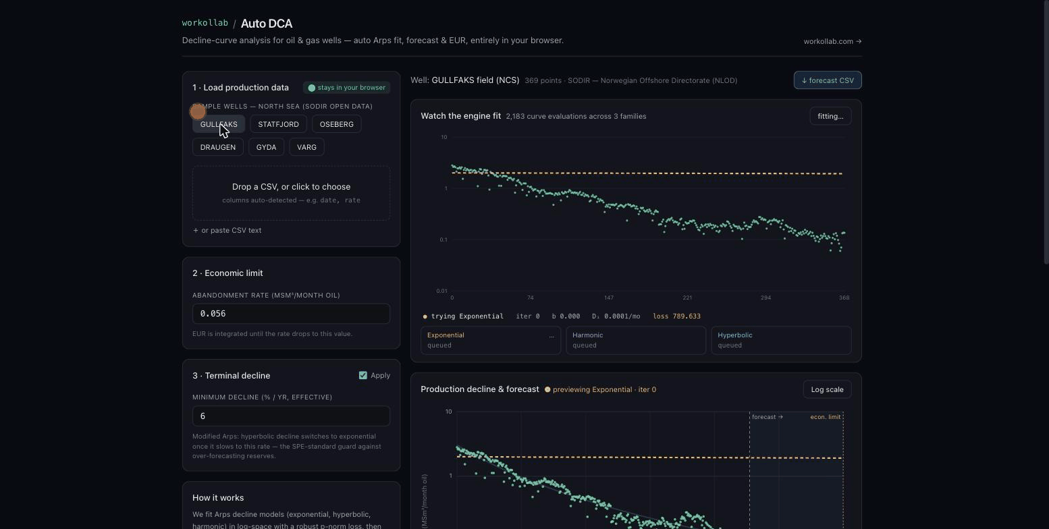The image size is (1049, 529).
Task: Go to workollab home breadcrumb
Action: coord(205,23)
